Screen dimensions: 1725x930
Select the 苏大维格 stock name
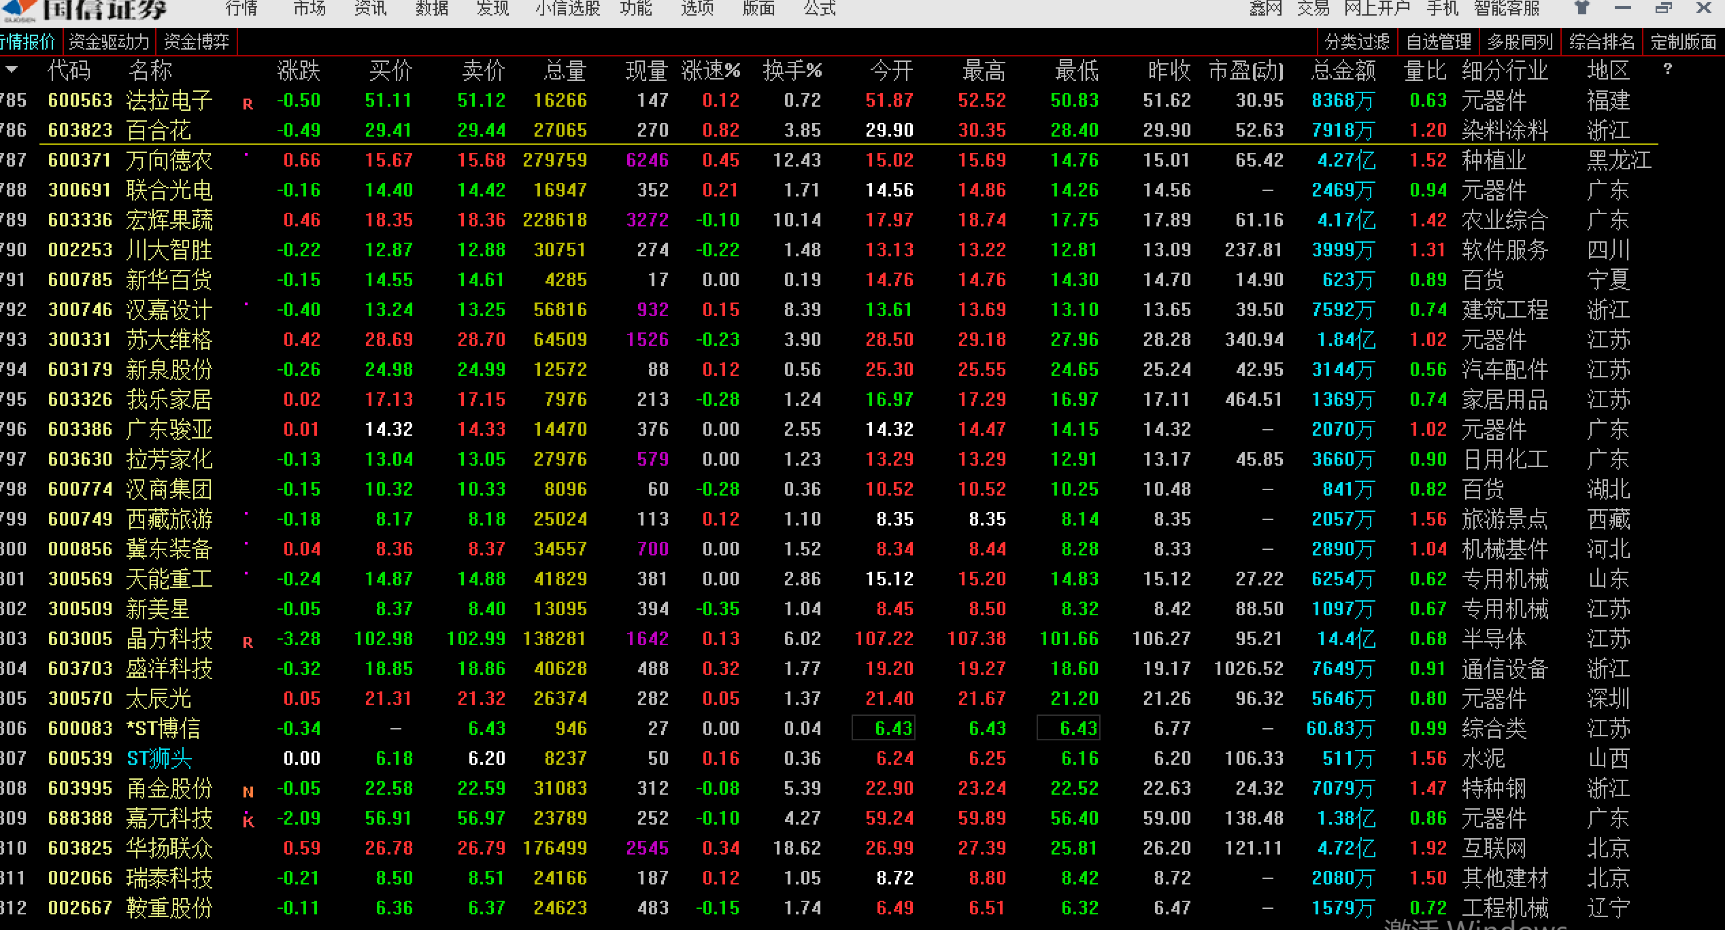[169, 339]
